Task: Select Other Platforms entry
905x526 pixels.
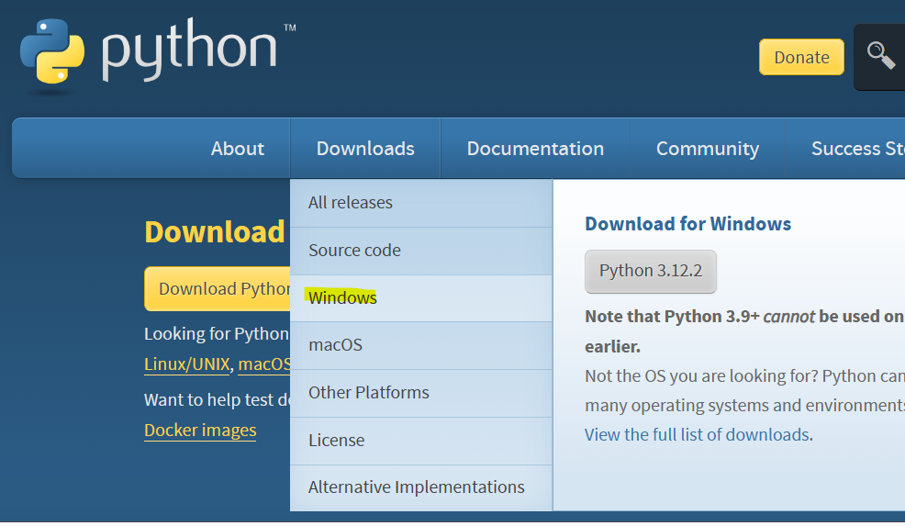Action: [x=421, y=393]
